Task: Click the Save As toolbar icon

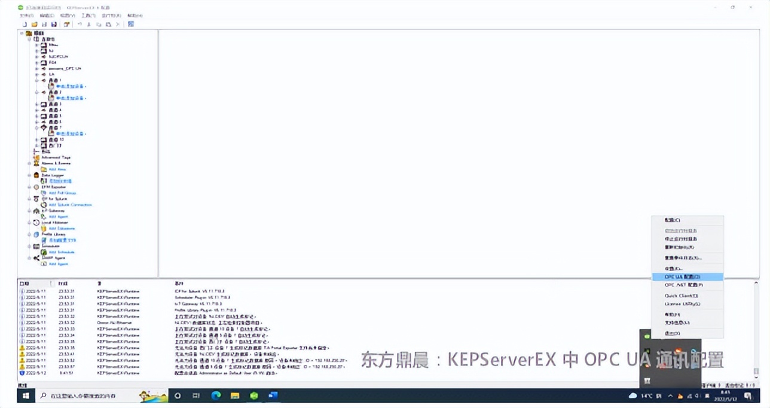Action: tap(54, 25)
